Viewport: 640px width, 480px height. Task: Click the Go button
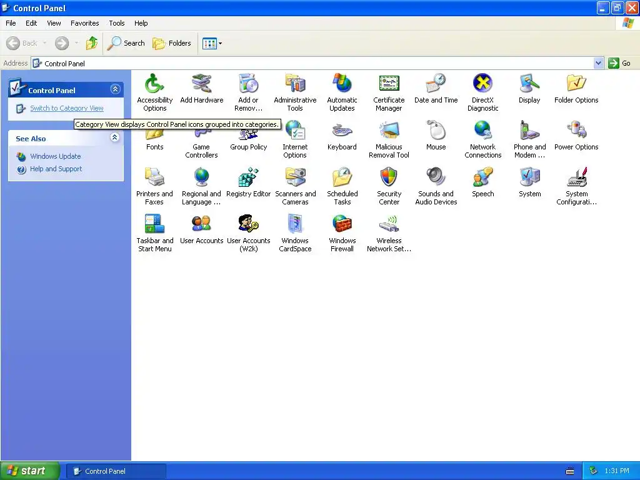[620, 63]
